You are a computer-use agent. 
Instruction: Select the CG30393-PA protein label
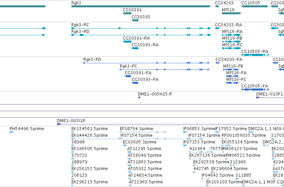[145, 80]
